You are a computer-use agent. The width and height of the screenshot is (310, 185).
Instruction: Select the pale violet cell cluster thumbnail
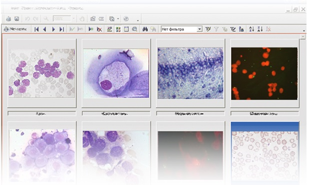[x=42, y=153]
